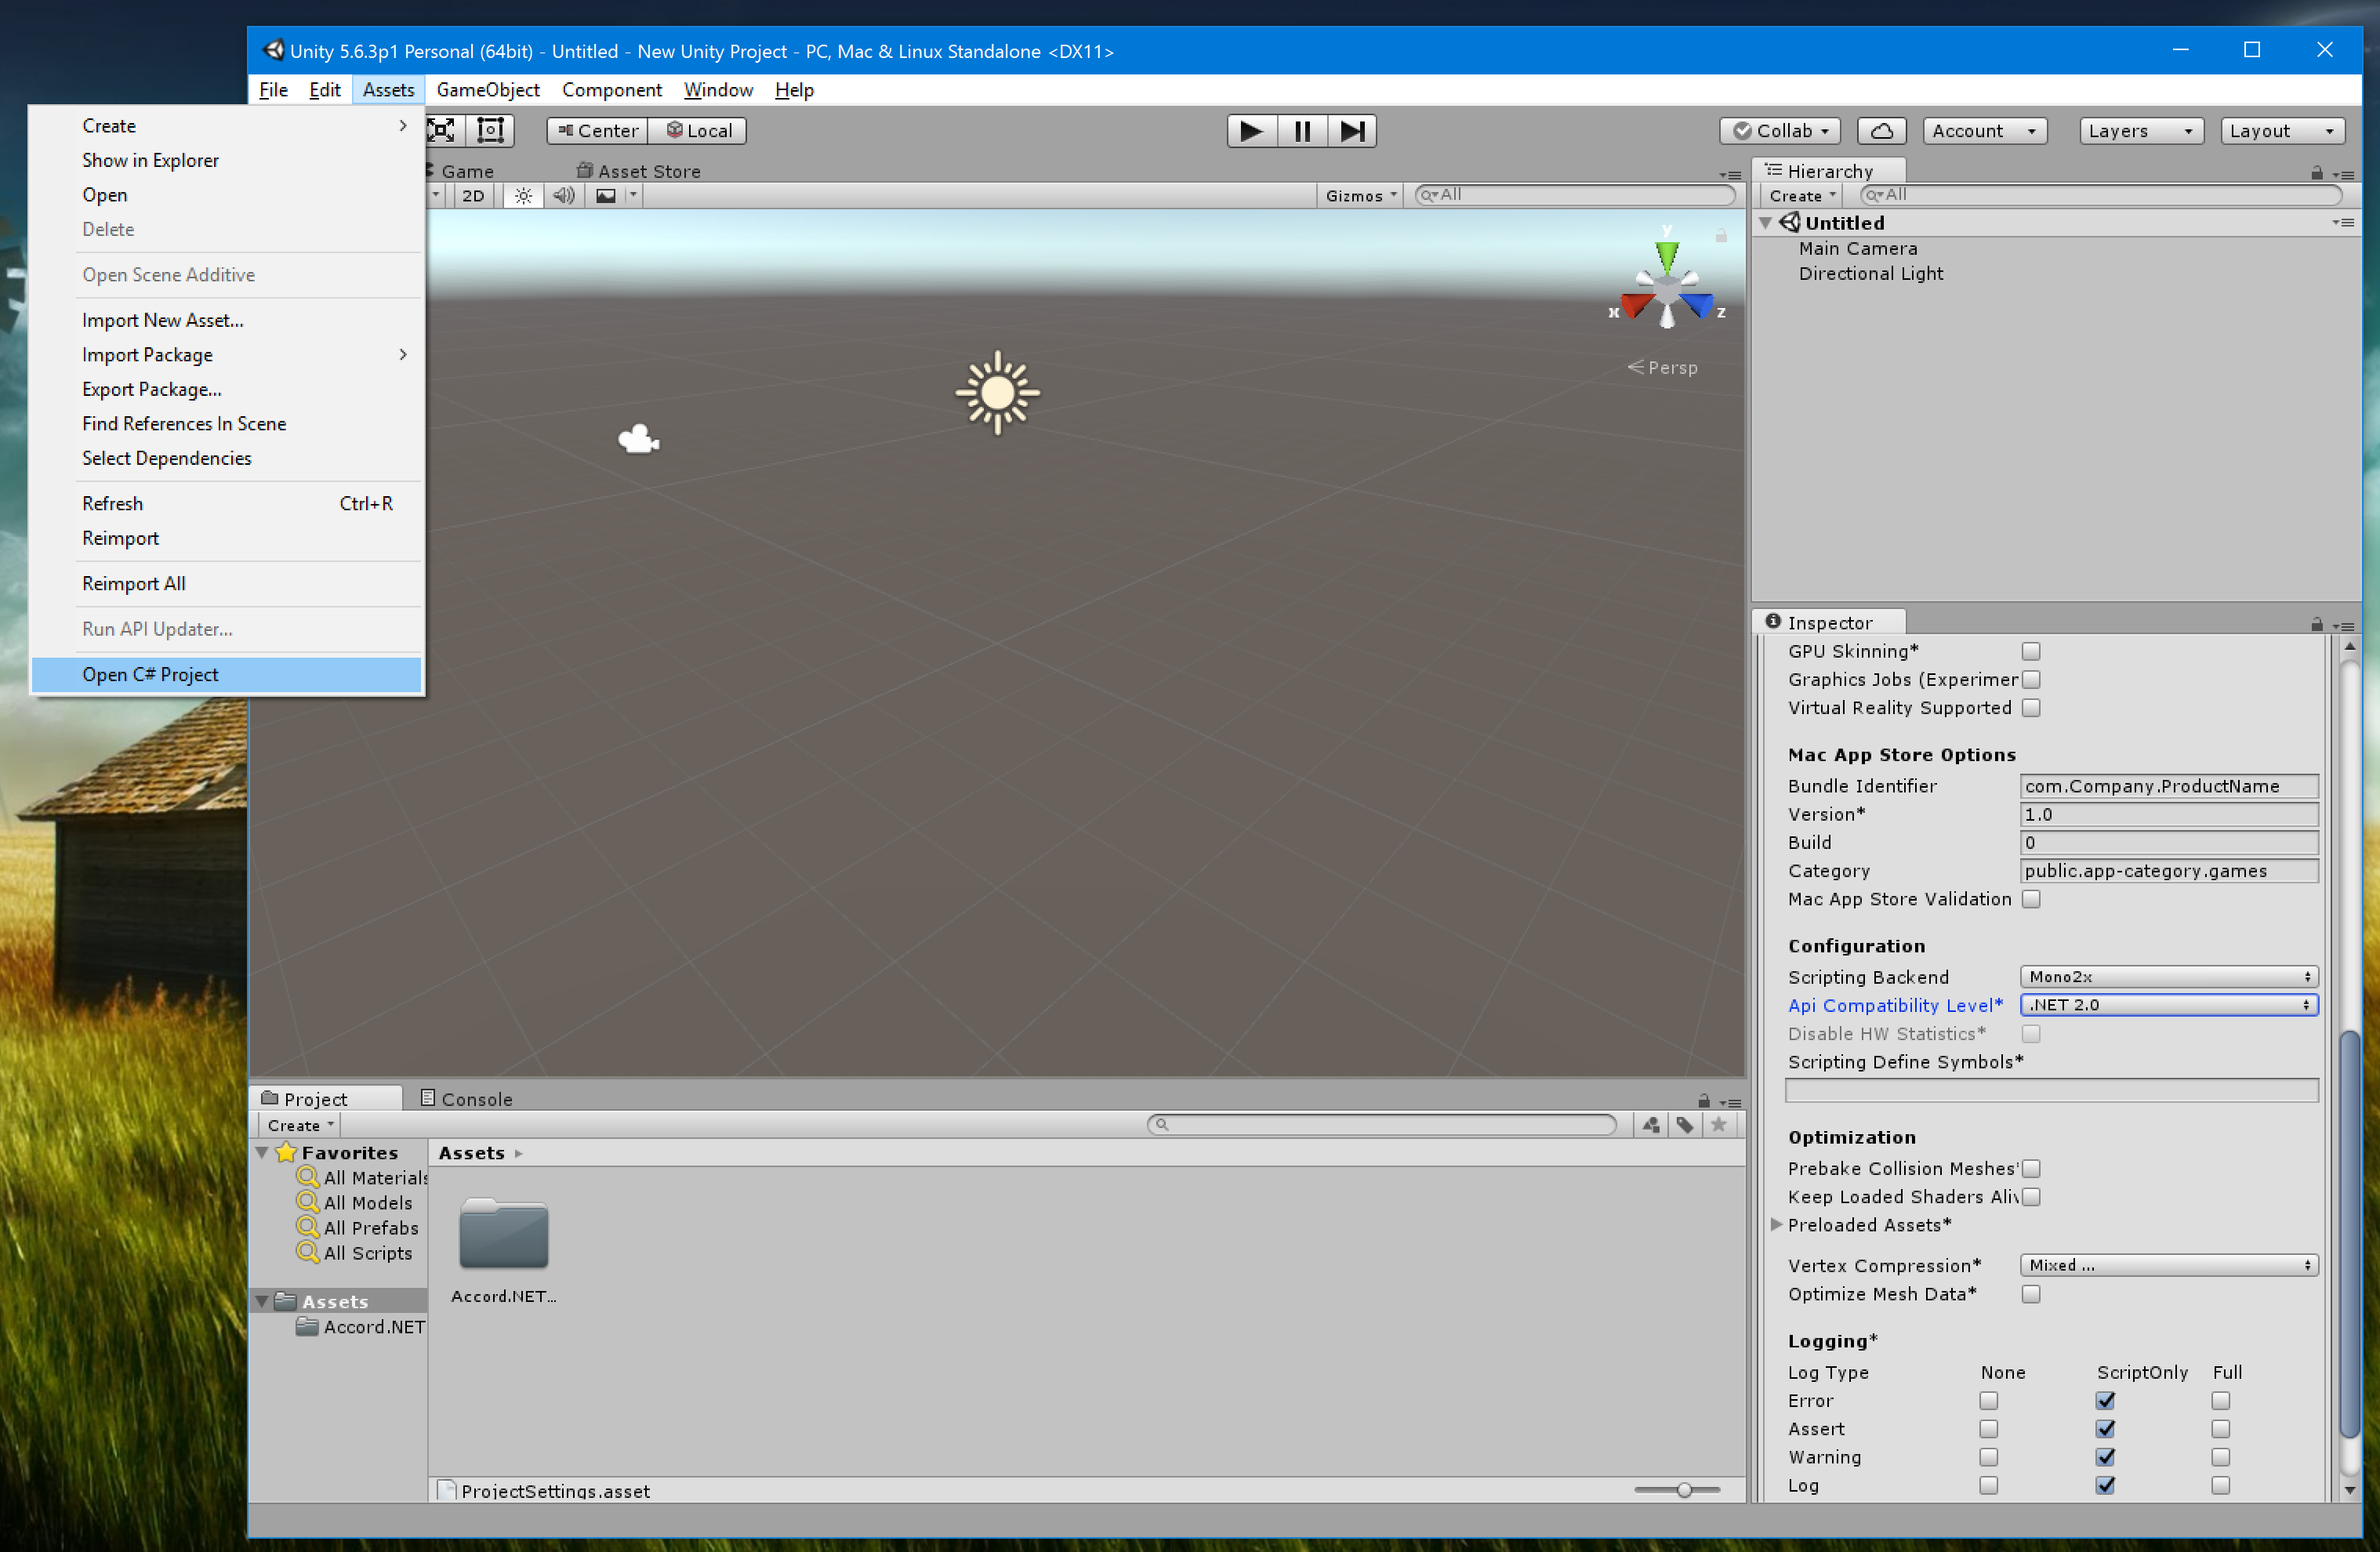Uncheck the Error ScriptOnly logging checkbox
This screenshot has width=2380, height=1552.
tap(2105, 1401)
